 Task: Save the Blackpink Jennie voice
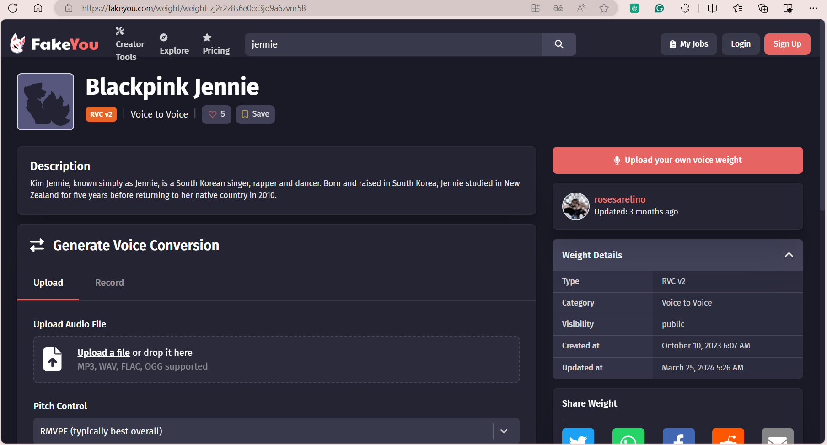(x=255, y=114)
